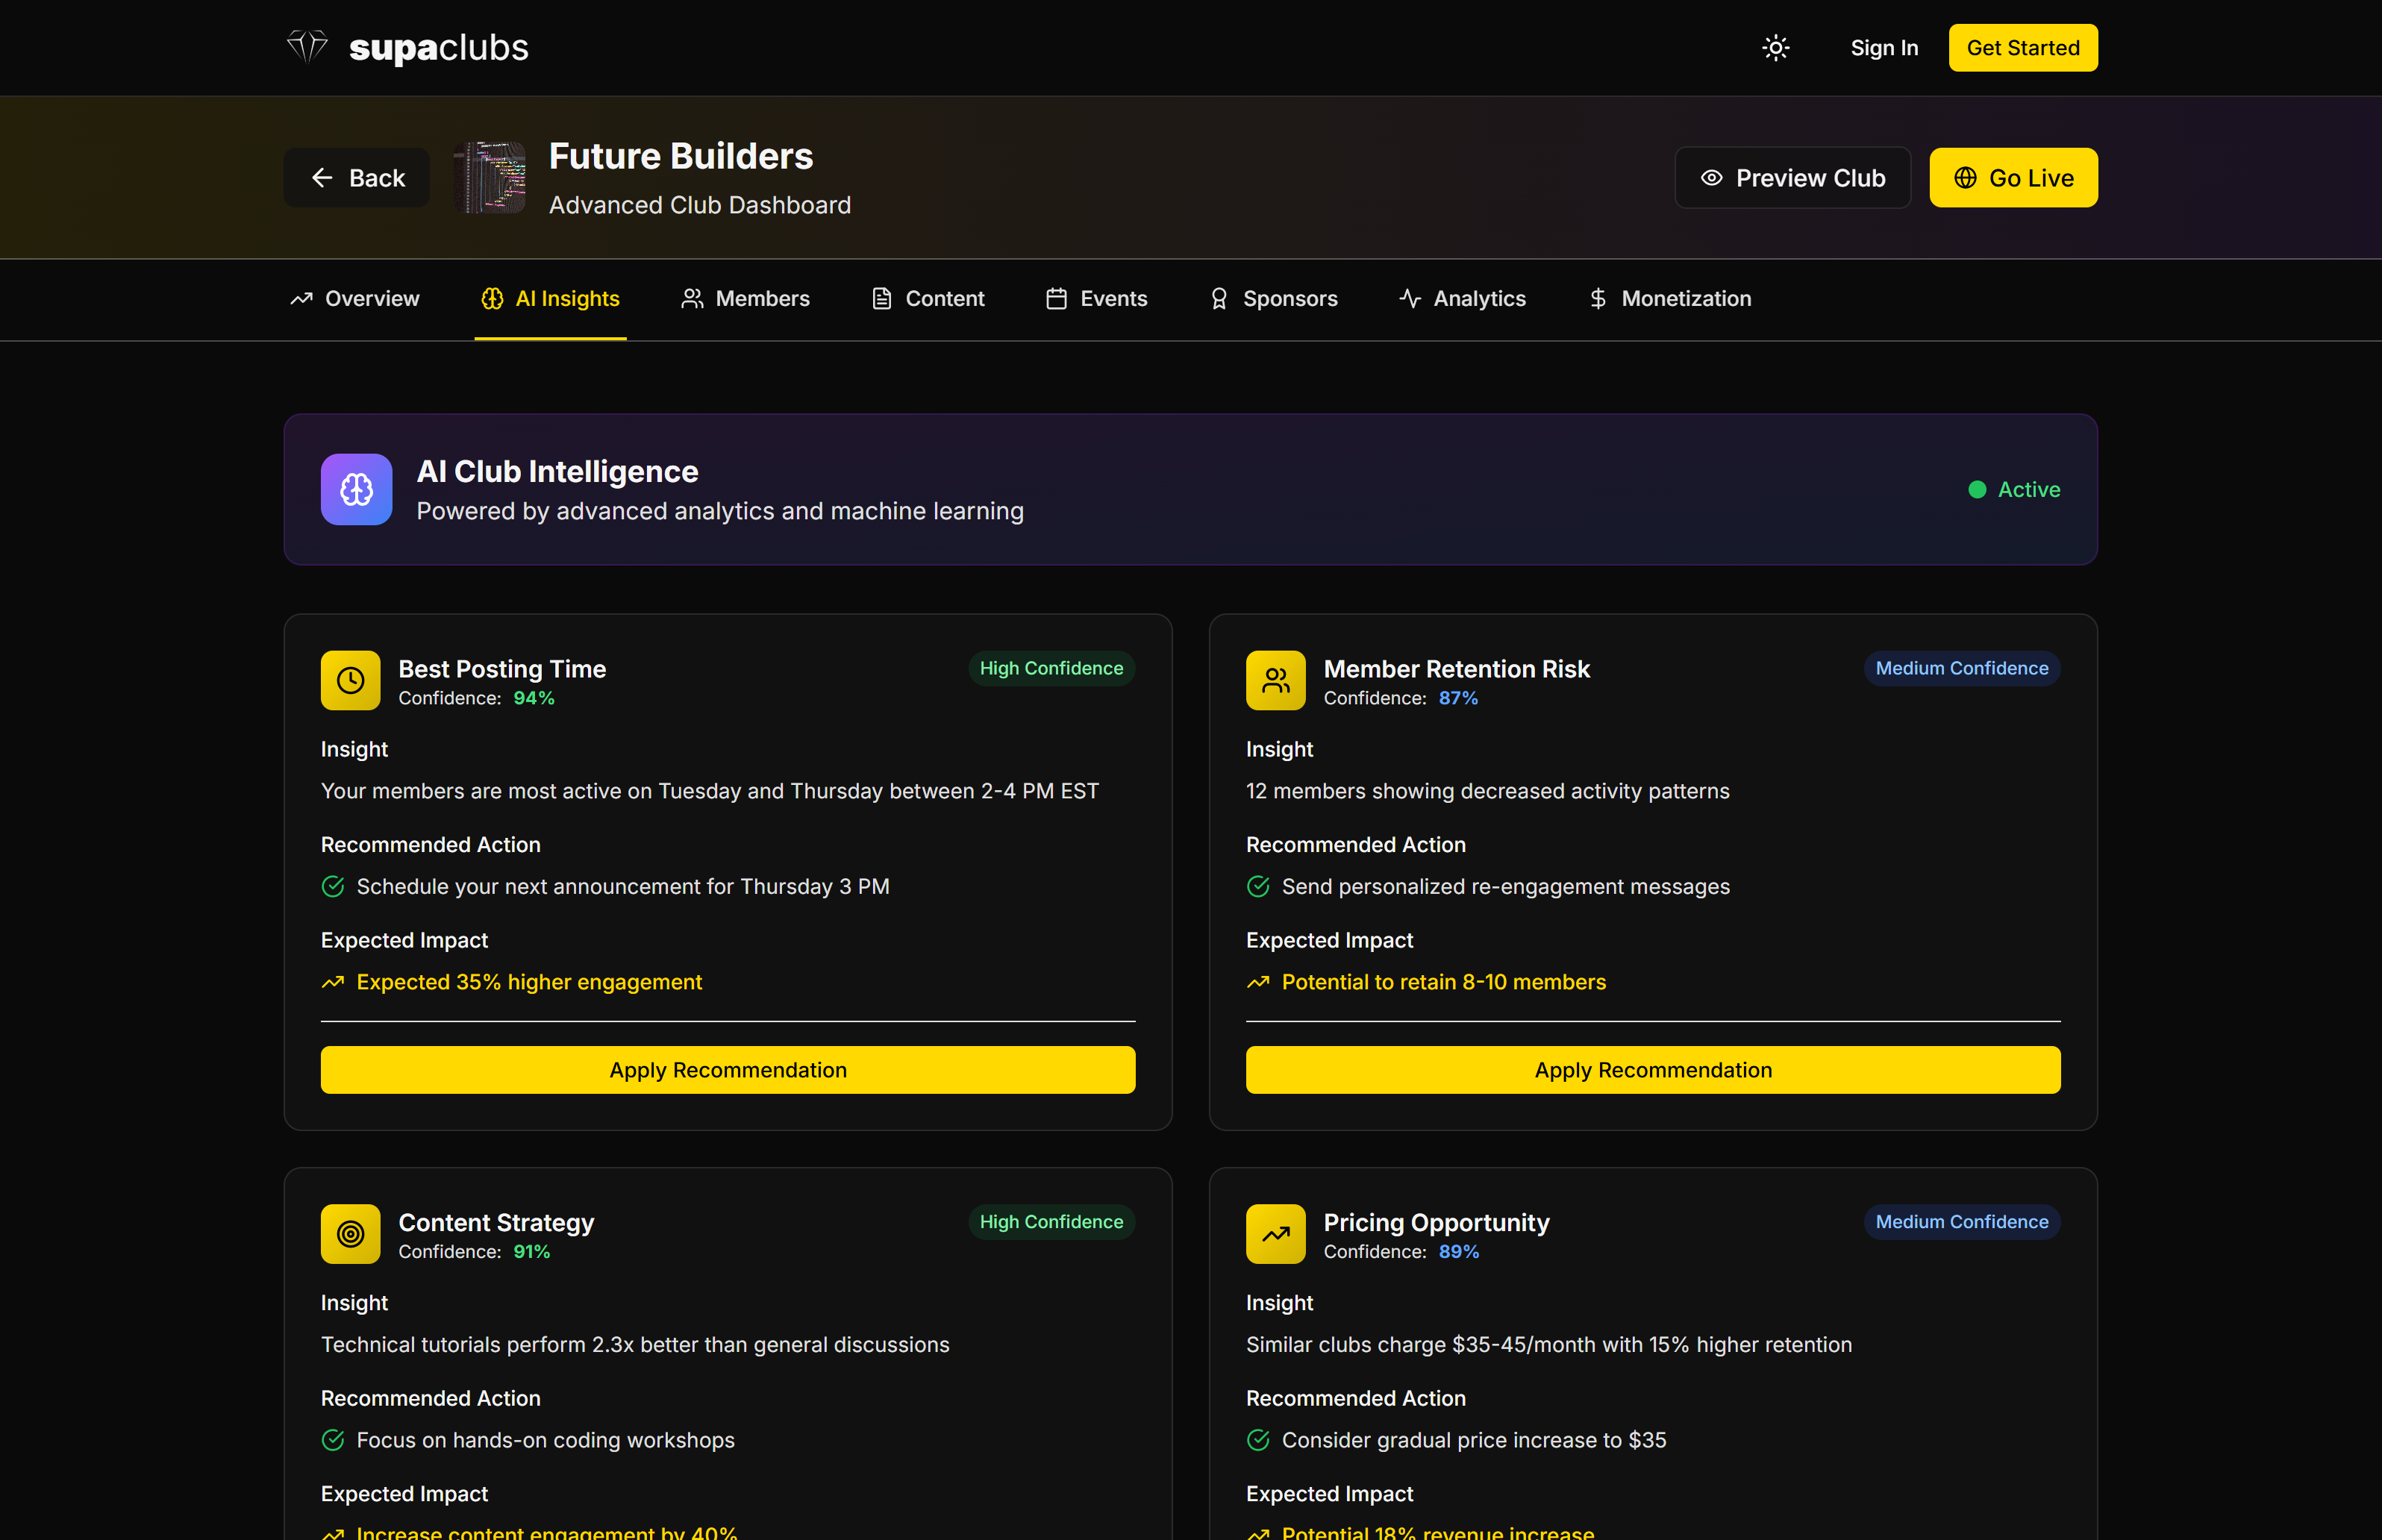This screenshot has width=2382, height=1540.
Task: Click the Future Builders club thumbnail
Action: coord(490,178)
